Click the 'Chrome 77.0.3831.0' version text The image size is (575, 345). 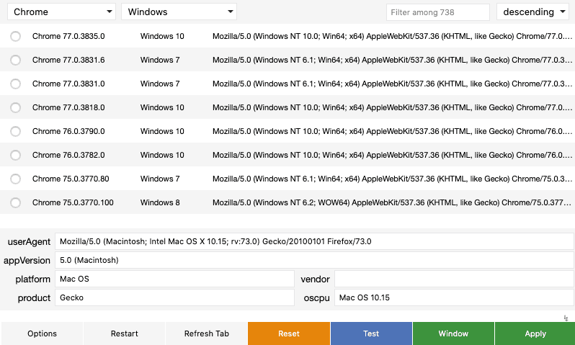point(68,84)
